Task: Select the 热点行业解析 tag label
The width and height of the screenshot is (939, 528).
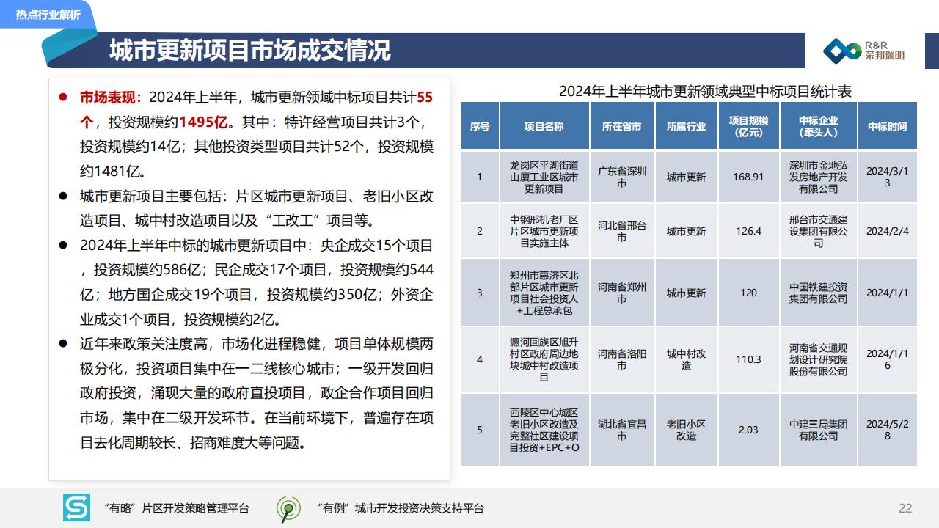Action: tap(48, 15)
